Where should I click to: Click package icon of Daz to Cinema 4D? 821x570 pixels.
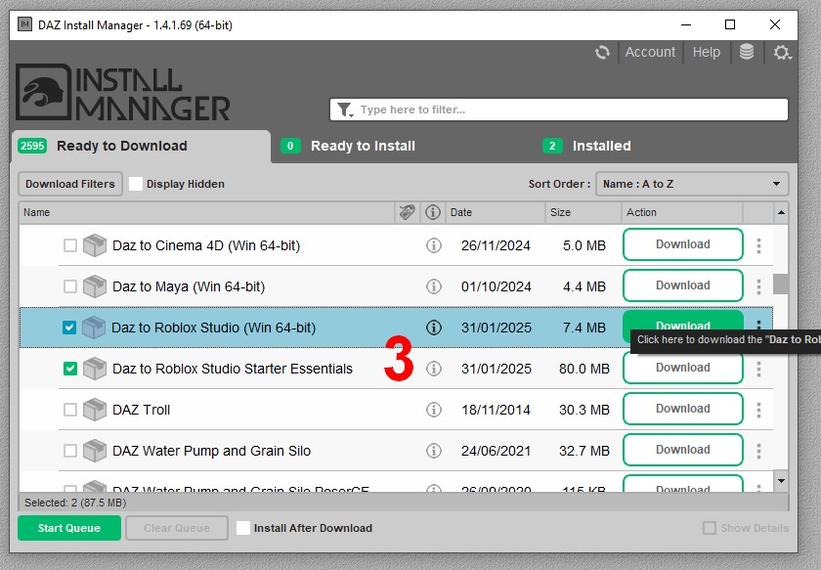click(x=95, y=245)
